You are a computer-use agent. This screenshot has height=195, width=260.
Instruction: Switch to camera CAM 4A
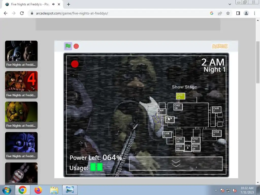click(196, 140)
